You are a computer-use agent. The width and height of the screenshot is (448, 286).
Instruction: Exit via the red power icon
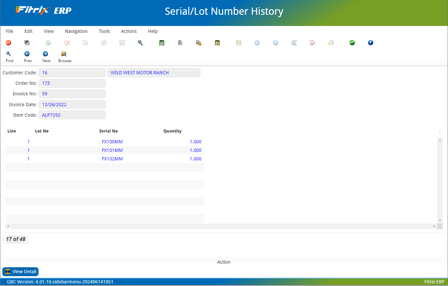[9, 43]
